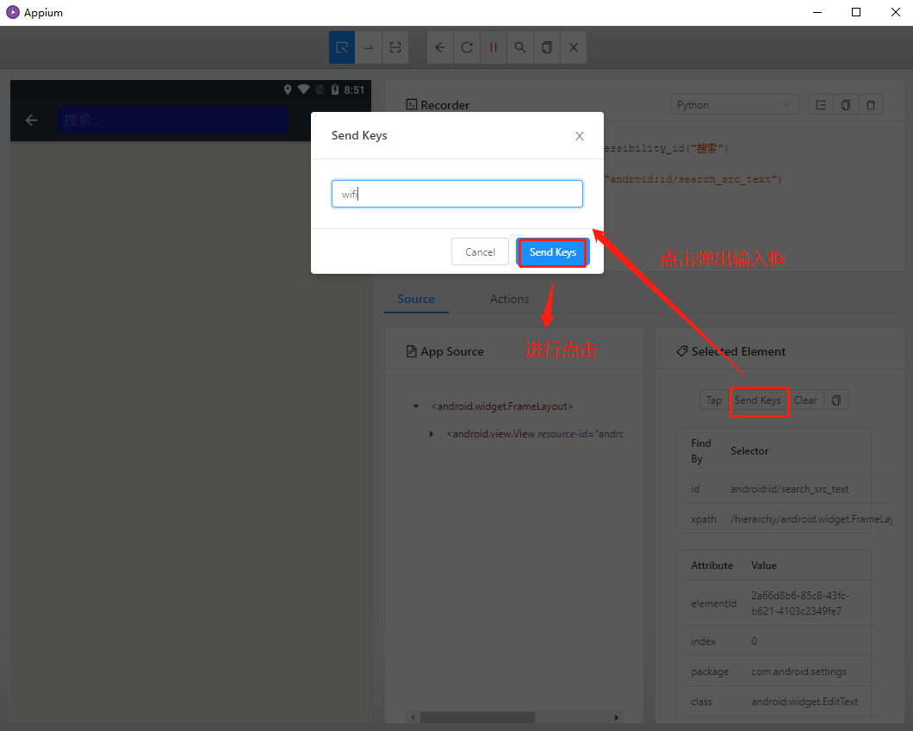Copy XML source via toolbar clipboard icon
This screenshot has width=913, height=731.
point(547,47)
